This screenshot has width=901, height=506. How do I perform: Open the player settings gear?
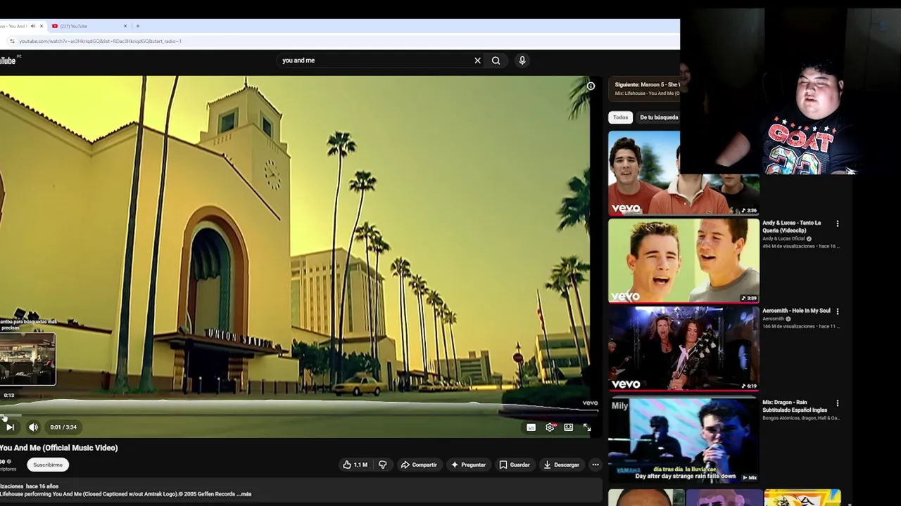coord(550,427)
